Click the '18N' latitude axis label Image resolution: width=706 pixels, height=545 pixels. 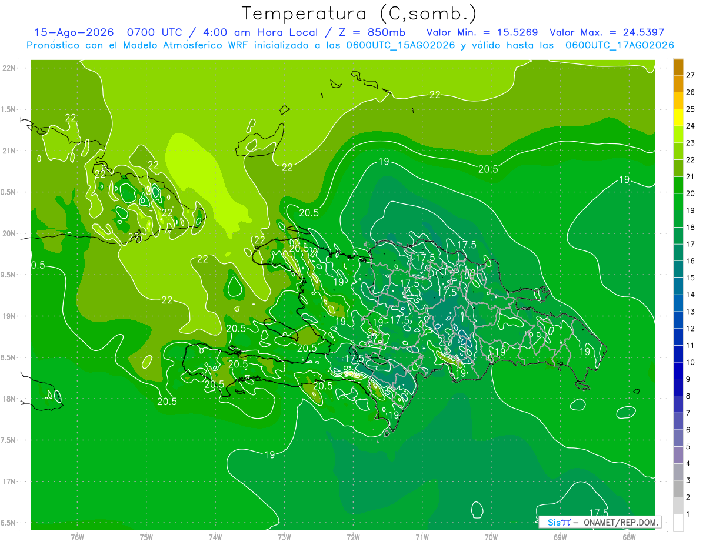tap(10, 399)
